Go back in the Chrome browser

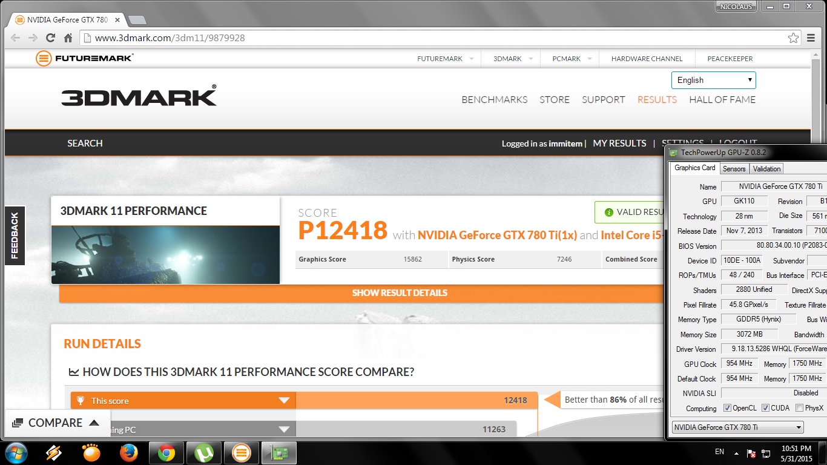16,38
